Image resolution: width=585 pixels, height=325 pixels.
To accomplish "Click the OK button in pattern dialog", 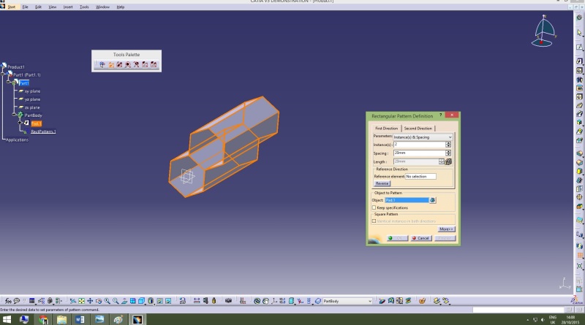I will tap(397, 238).
